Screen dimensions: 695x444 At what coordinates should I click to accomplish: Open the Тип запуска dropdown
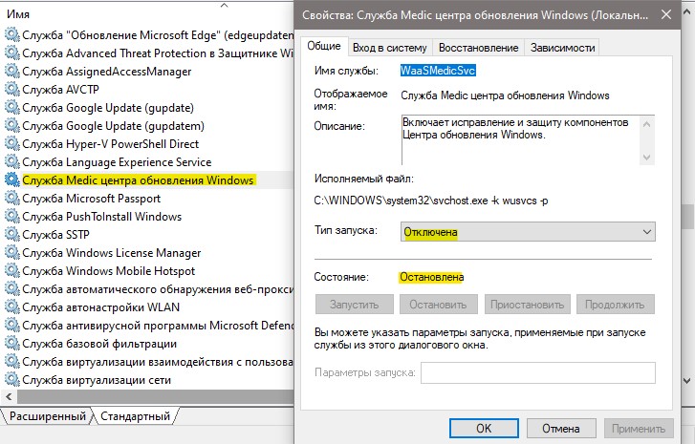click(528, 232)
